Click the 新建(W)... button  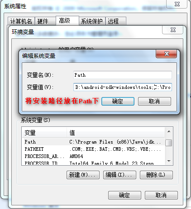tap(83, 175)
